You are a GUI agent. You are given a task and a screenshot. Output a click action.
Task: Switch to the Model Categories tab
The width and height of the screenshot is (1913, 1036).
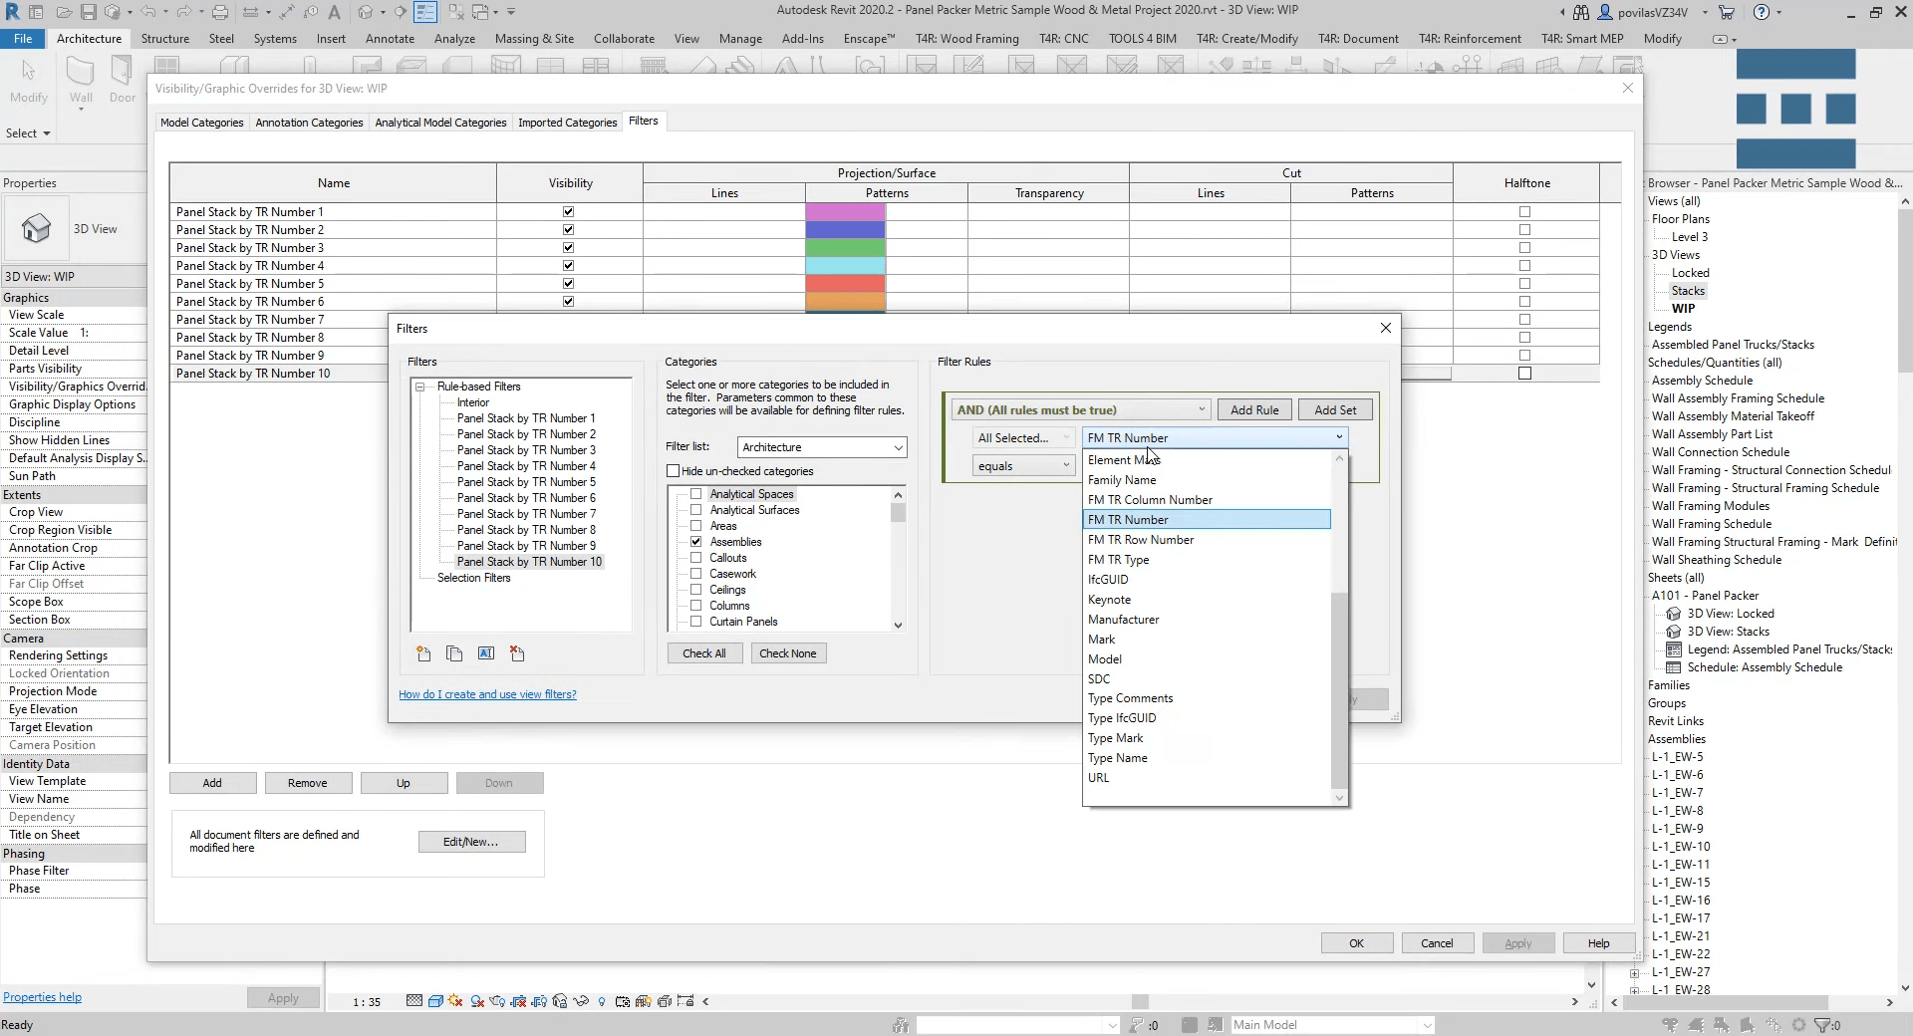pyautogui.click(x=201, y=122)
